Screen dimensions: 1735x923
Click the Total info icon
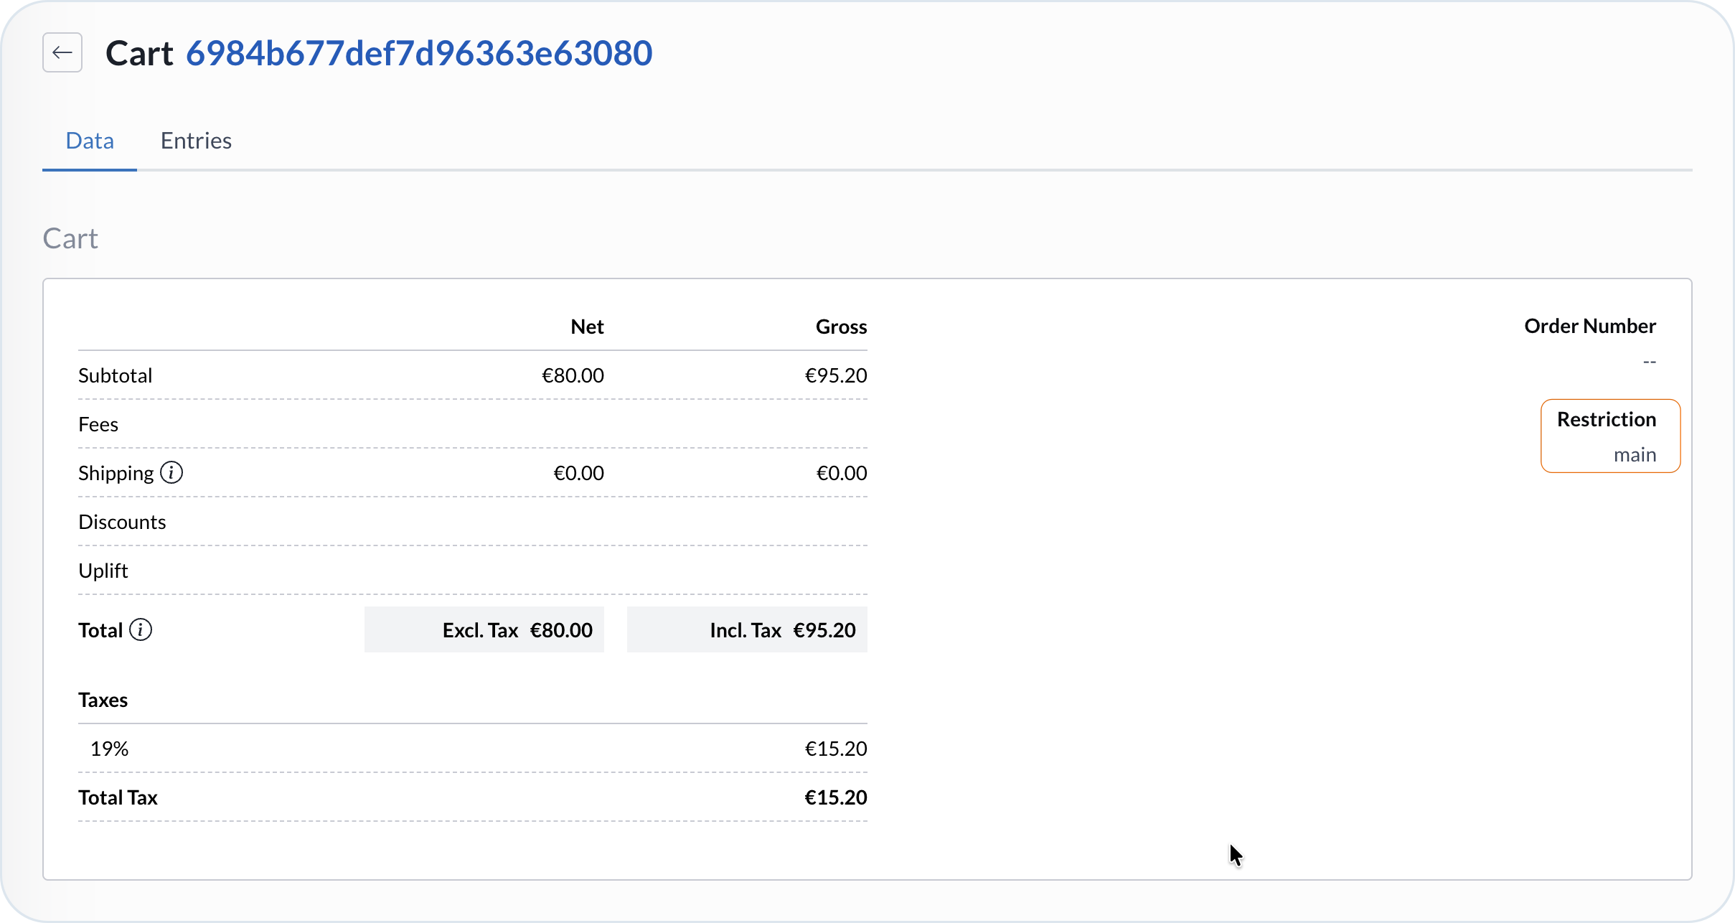[141, 630]
